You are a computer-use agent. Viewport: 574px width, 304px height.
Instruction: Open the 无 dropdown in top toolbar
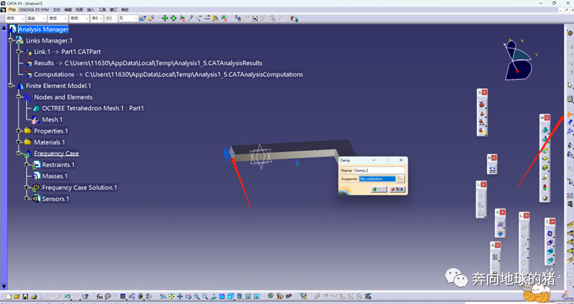pos(128,18)
